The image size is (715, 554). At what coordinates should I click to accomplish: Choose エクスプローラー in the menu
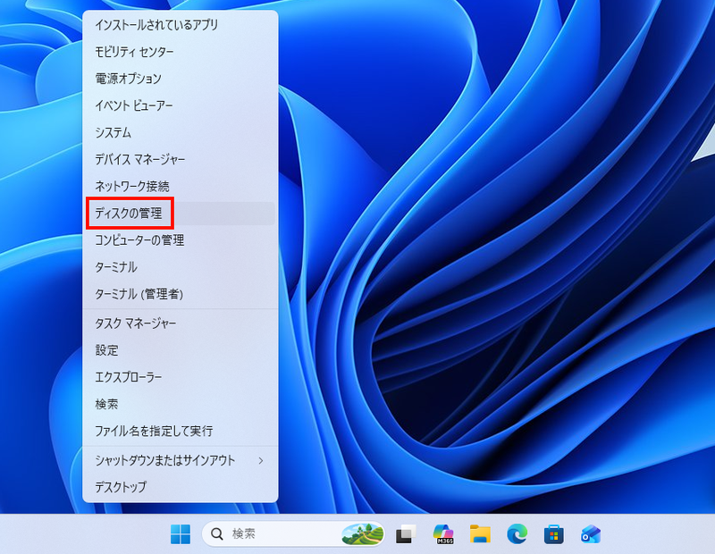click(181, 377)
